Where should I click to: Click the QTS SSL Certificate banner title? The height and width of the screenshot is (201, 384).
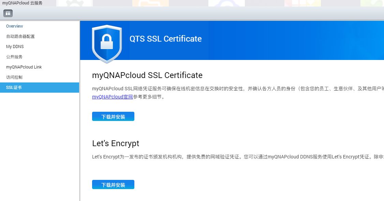coord(165,39)
